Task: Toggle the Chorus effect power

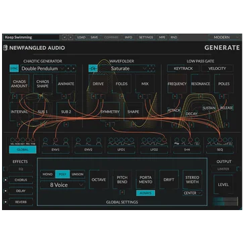Action: coord(5,180)
